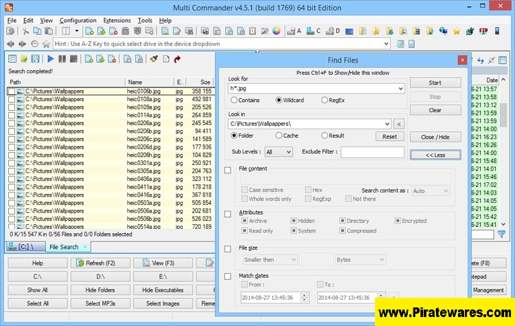
Task: Click the blue play button in search toolbar
Action: pos(50,59)
